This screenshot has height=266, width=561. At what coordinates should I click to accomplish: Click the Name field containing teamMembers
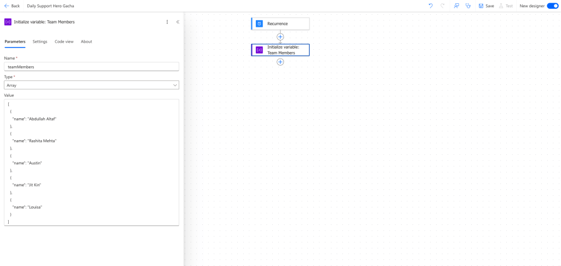(x=91, y=66)
